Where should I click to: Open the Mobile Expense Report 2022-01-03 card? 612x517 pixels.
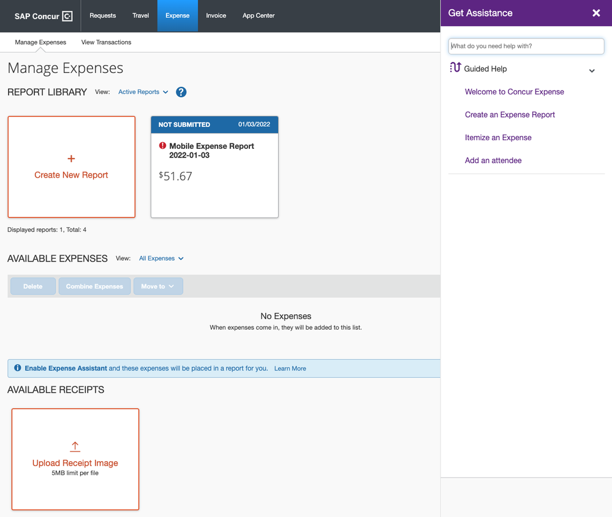coord(214,167)
